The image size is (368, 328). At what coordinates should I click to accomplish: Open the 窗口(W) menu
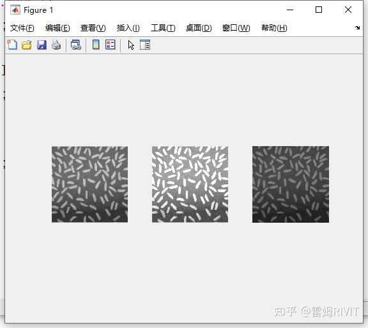coord(236,28)
